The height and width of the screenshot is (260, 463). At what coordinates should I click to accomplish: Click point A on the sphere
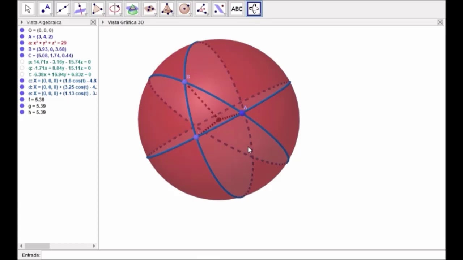pyautogui.click(x=242, y=113)
